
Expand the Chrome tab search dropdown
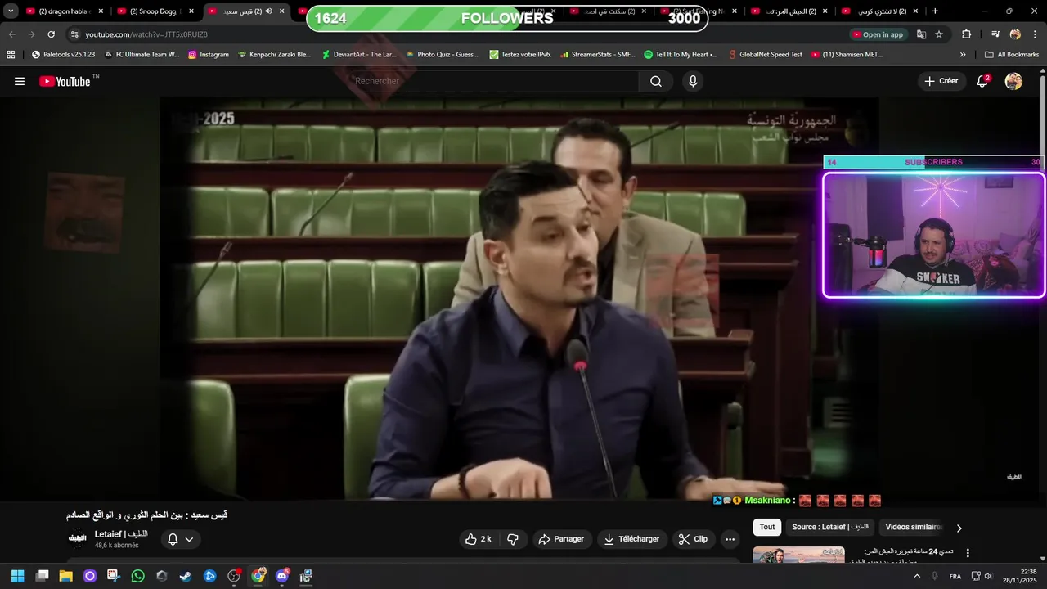click(11, 11)
